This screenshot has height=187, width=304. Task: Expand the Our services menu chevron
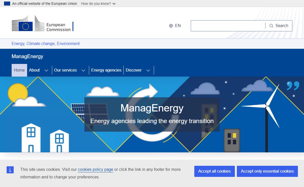click(83, 70)
